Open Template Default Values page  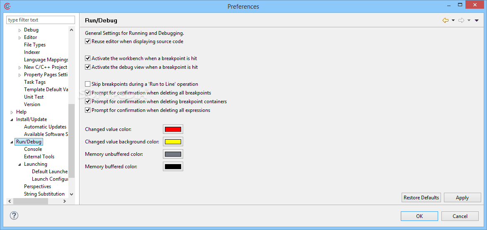(x=46, y=90)
